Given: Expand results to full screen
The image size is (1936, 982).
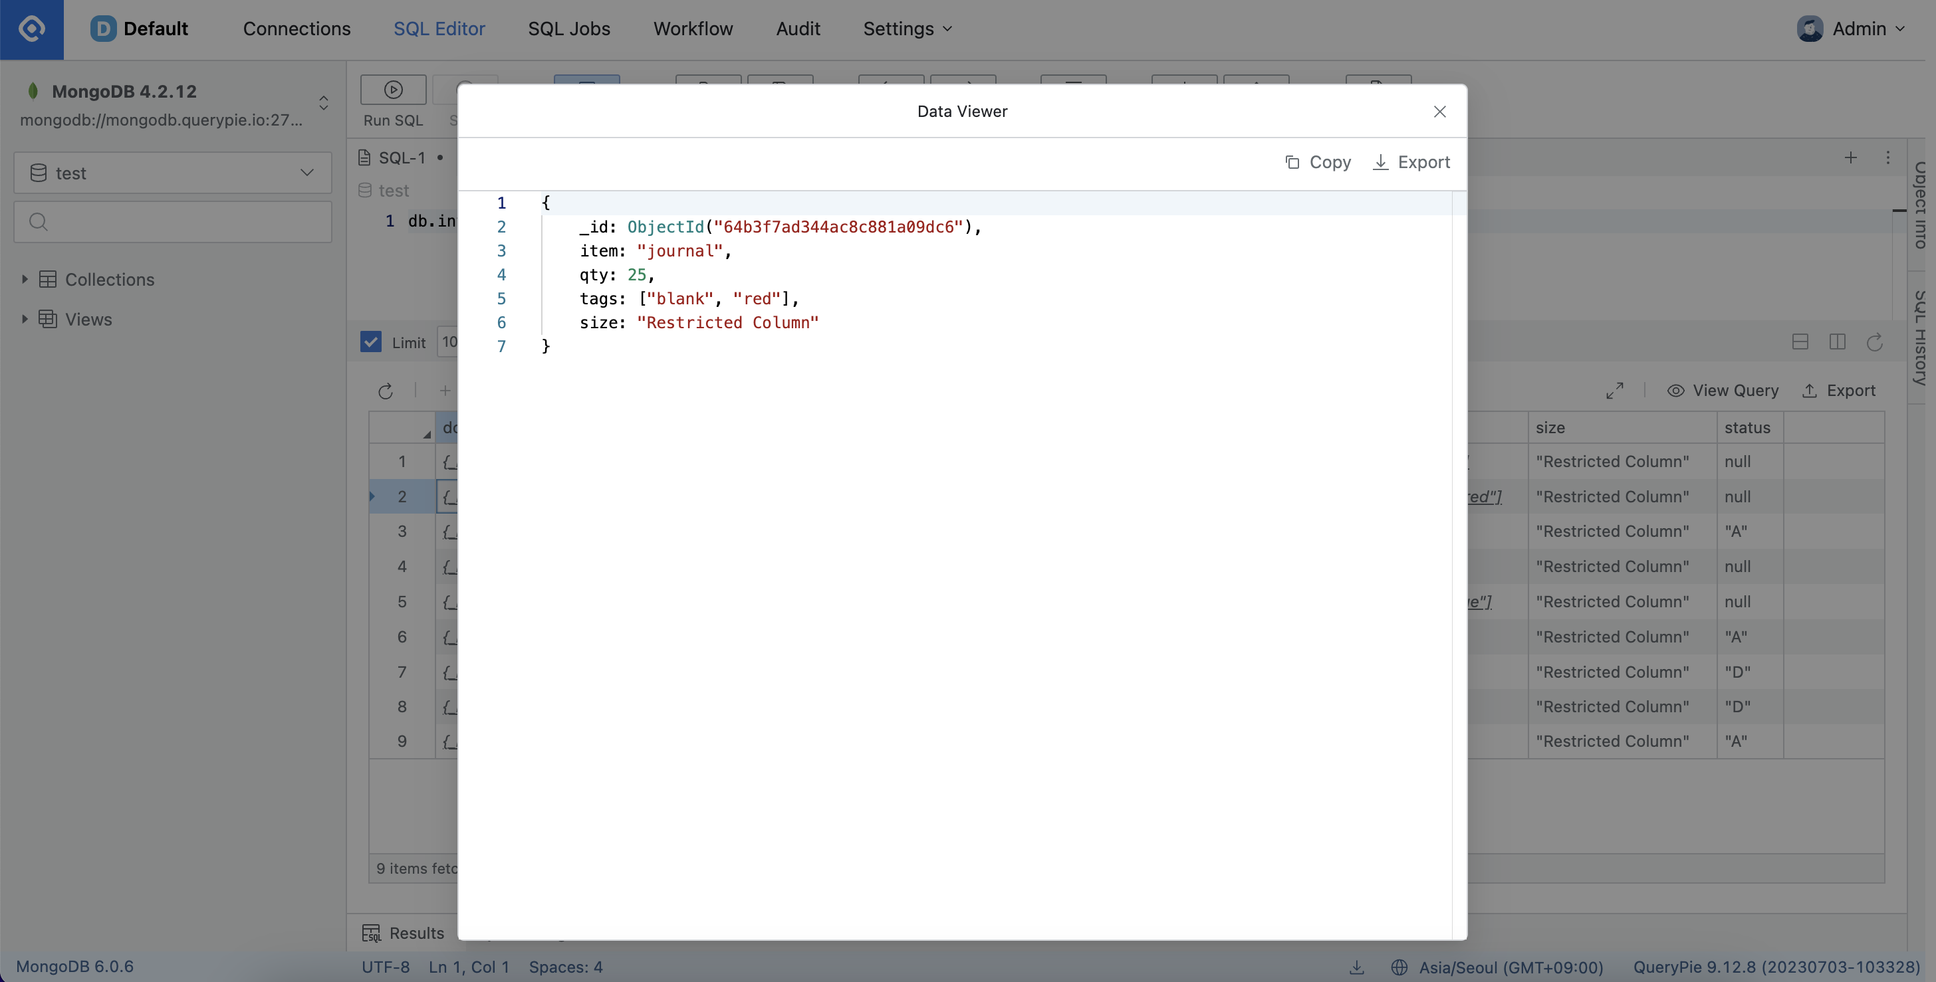Looking at the screenshot, I should [1614, 391].
